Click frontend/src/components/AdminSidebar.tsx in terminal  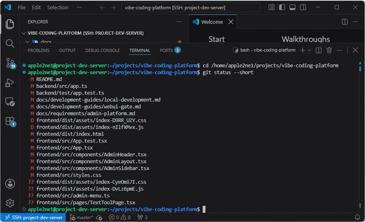pyautogui.click(x=93, y=168)
